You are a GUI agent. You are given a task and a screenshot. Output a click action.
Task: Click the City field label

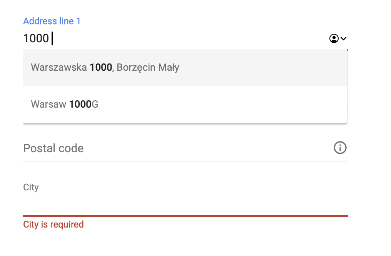pos(31,187)
